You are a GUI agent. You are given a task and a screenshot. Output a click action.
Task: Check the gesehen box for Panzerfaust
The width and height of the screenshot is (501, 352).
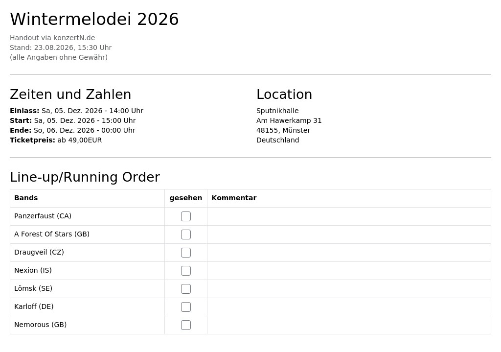185,216
